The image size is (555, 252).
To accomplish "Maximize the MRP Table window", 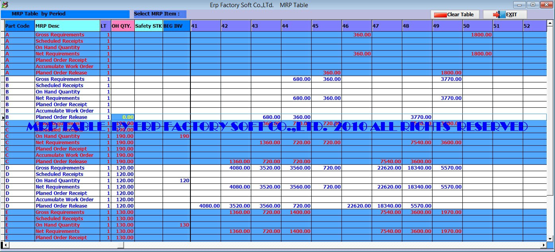I will pyautogui.click(x=533, y=5).
